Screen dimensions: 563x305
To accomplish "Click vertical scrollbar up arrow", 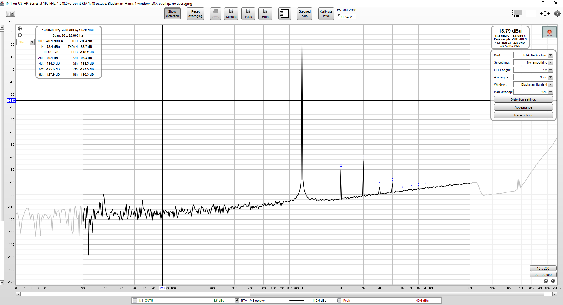I will pyautogui.click(x=2, y=27).
